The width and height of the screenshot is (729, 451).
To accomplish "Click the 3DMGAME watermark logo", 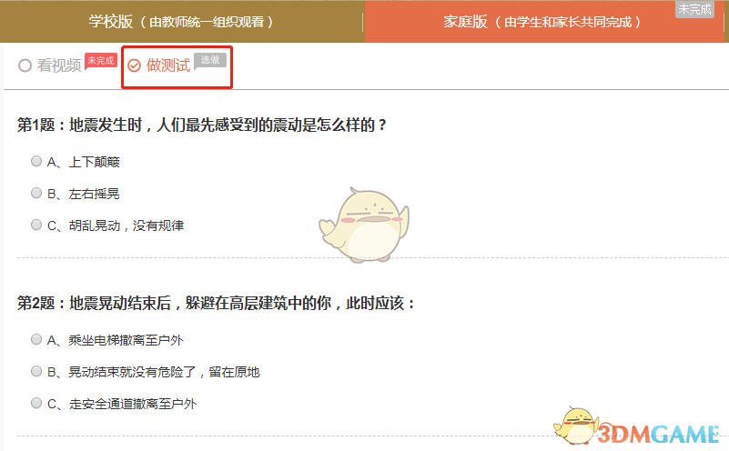I will (658, 435).
